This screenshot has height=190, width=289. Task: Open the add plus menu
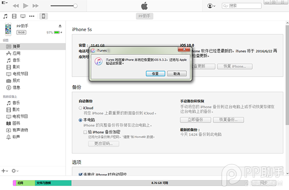tap(5, 171)
